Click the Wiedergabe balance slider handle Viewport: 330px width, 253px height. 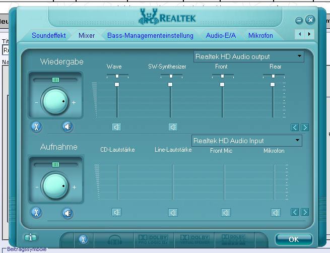55,80
